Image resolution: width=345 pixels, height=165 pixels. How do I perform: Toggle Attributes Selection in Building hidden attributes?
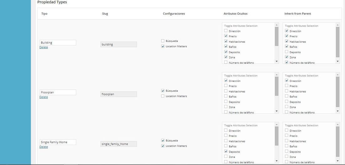241,26
